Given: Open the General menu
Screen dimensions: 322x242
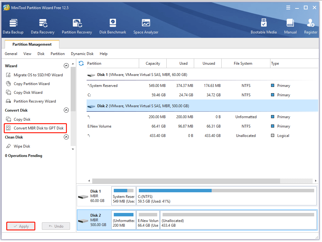Looking at the screenshot, I should 11,53.
